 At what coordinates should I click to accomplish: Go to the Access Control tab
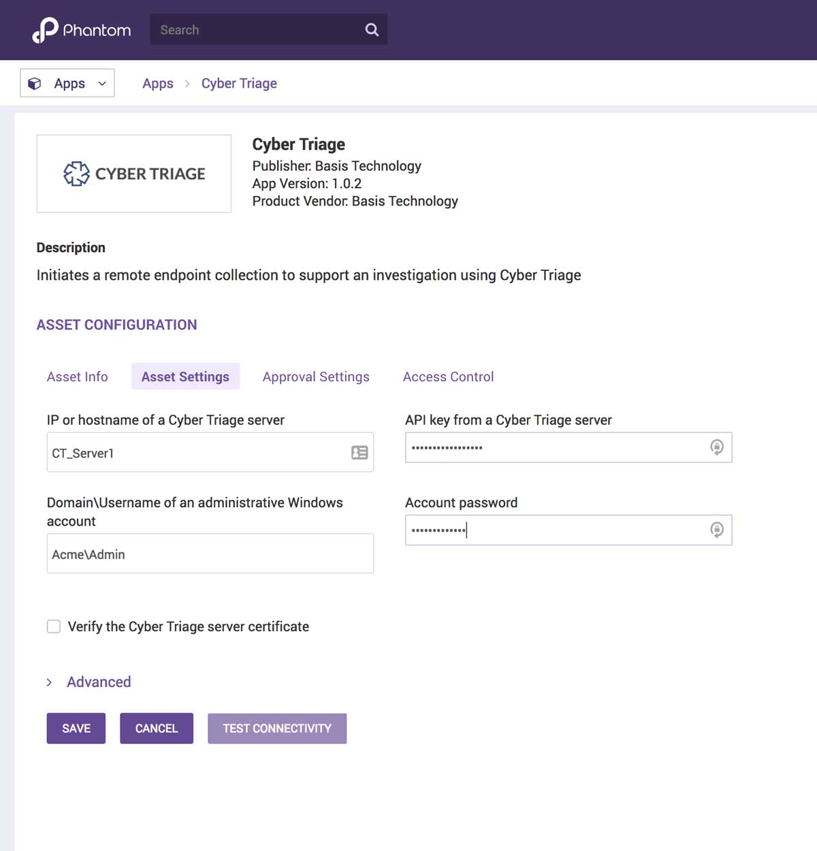pos(448,376)
